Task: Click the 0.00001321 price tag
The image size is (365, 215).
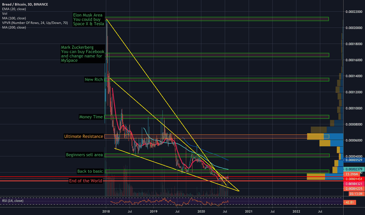Action: pos(354,184)
